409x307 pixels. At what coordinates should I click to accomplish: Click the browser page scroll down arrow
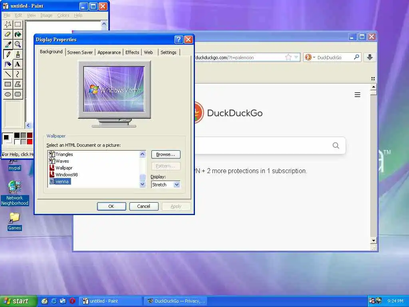(x=373, y=241)
